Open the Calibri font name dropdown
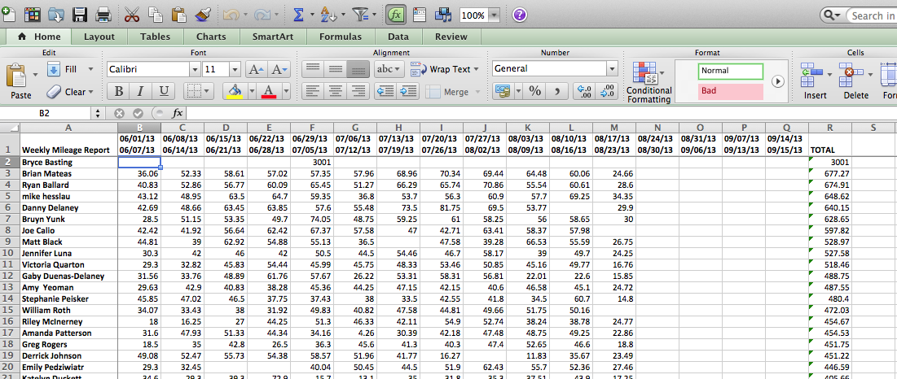The width and height of the screenshot is (897, 379). 194,70
